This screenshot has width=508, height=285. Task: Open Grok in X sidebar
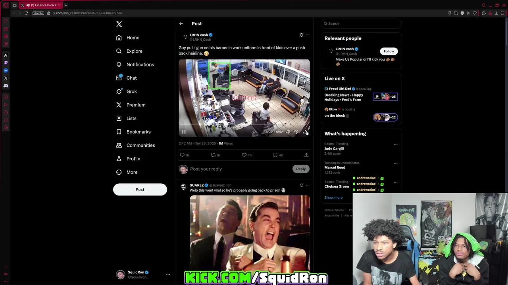tap(127, 91)
